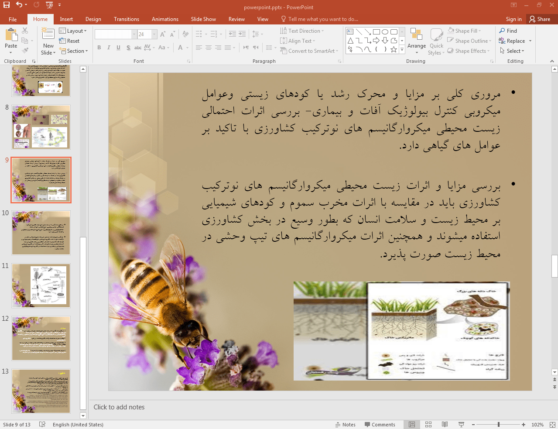558x429 pixels.
Task: Toggle Bold formatting
Action: point(99,48)
